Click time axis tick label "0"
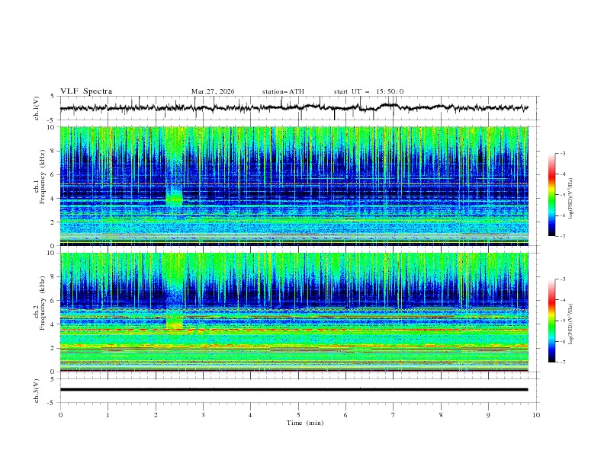The image size is (604, 466). click(x=60, y=415)
